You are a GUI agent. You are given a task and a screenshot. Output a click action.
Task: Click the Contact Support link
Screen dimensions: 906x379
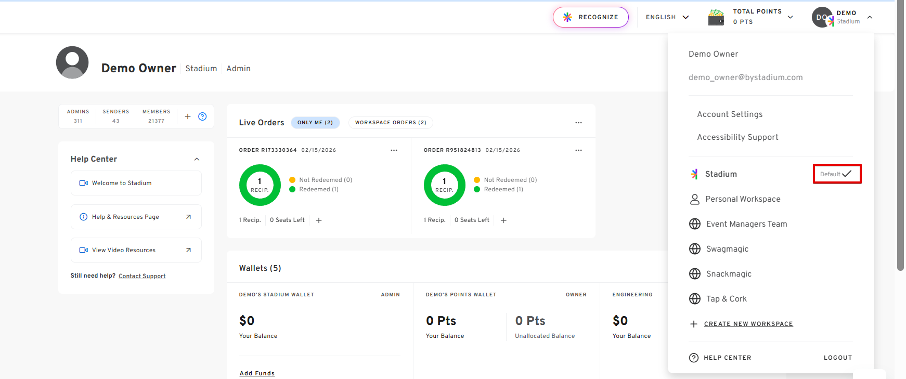pyautogui.click(x=142, y=276)
